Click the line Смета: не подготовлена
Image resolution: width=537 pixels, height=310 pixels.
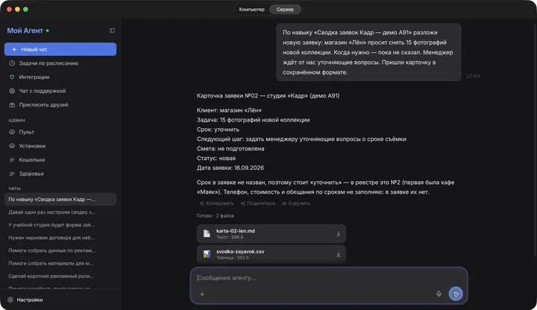(x=230, y=148)
